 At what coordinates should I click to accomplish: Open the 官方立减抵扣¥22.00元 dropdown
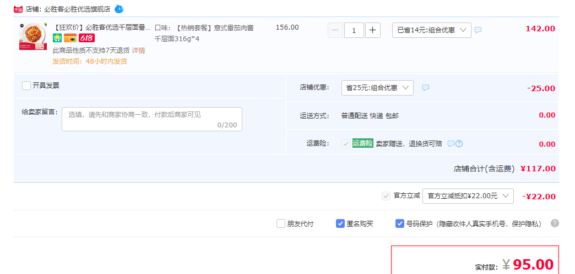tap(468, 196)
